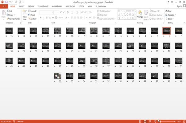The image size is (186, 123).
Task: Click the zoom slider in status bar
Action: click(167, 121)
